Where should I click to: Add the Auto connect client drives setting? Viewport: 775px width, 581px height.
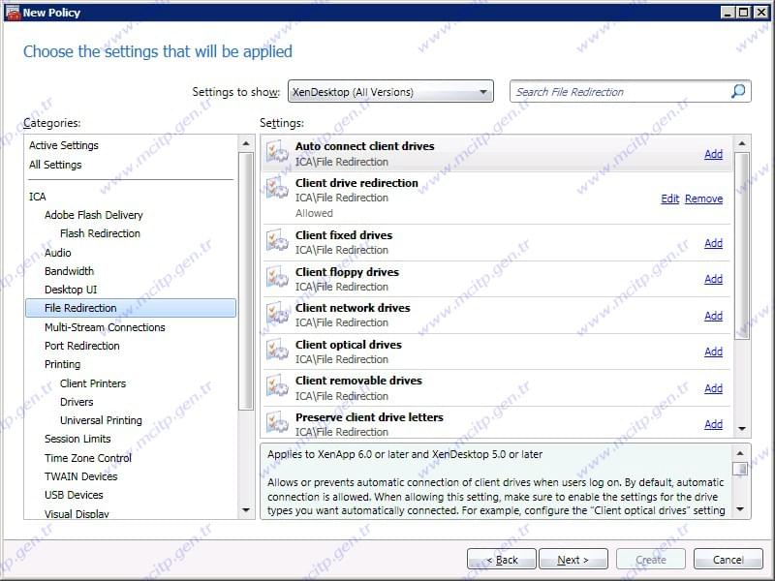click(713, 154)
